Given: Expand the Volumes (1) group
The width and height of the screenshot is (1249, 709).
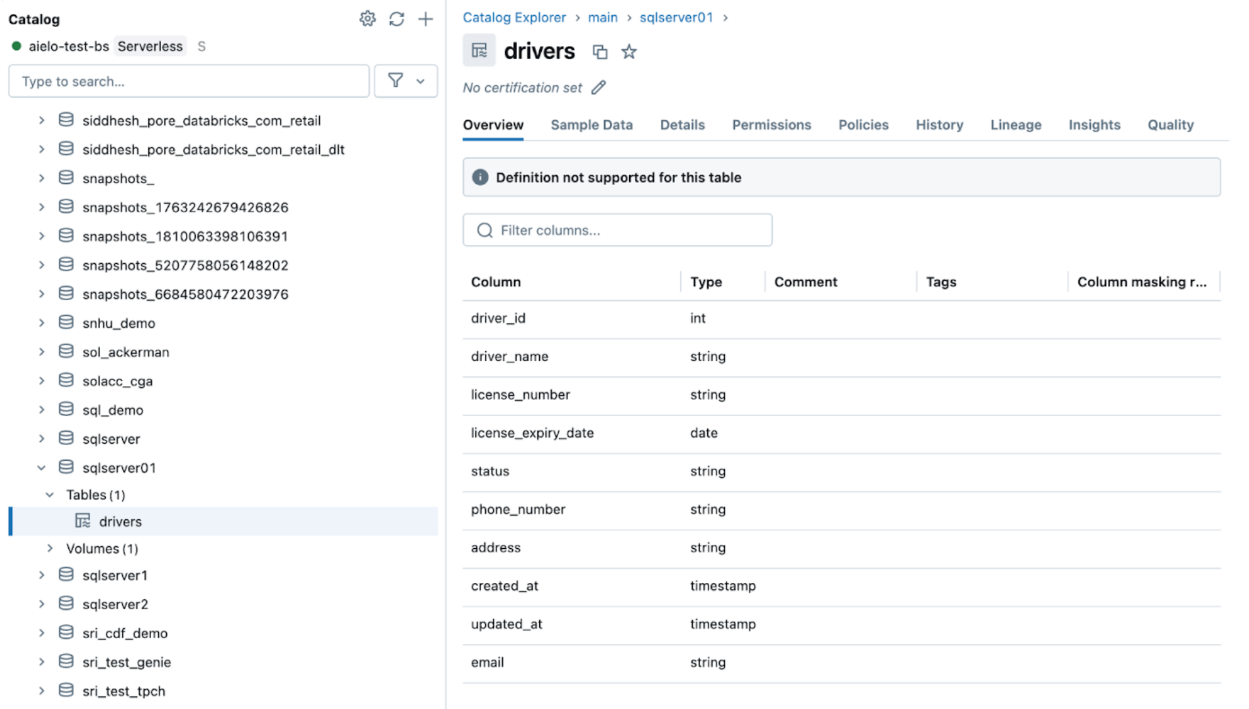Looking at the screenshot, I should pos(50,548).
